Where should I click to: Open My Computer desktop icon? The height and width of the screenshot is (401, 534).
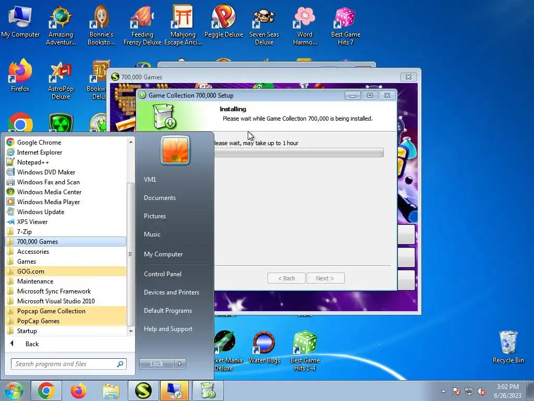pyautogui.click(x=20, y=22)
